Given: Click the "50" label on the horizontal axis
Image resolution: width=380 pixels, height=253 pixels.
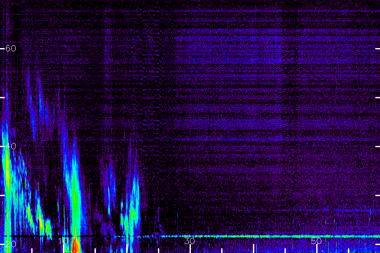Looking at the screenshot, I should pyautogui.click(x=316, y=241).
